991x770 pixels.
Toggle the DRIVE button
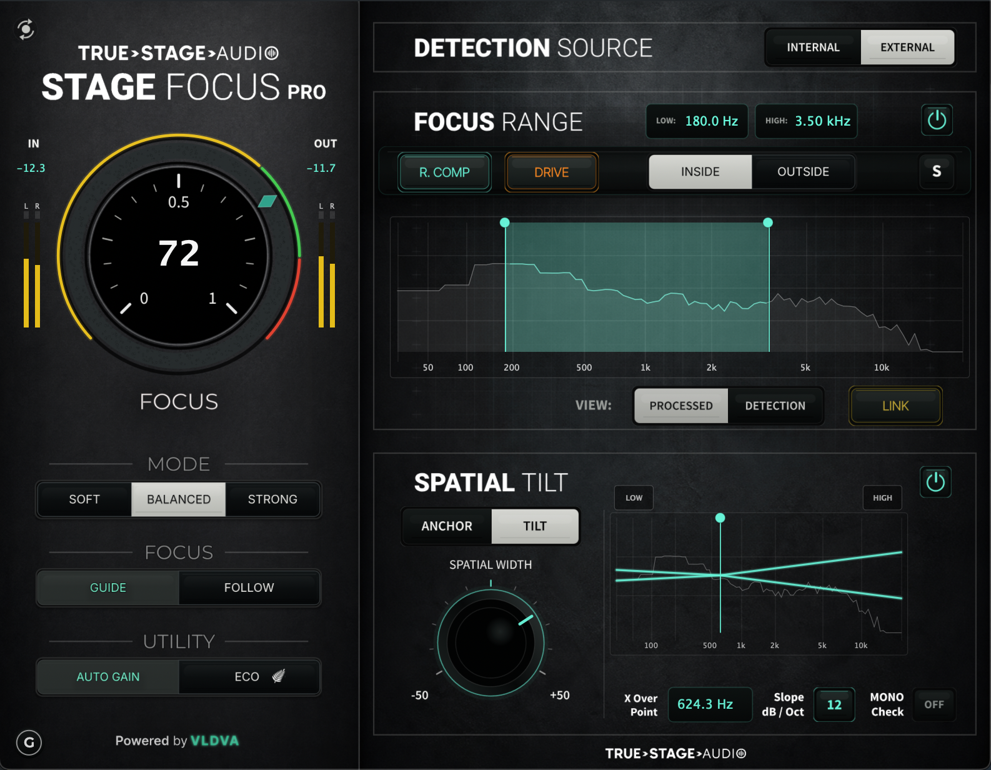551,172
